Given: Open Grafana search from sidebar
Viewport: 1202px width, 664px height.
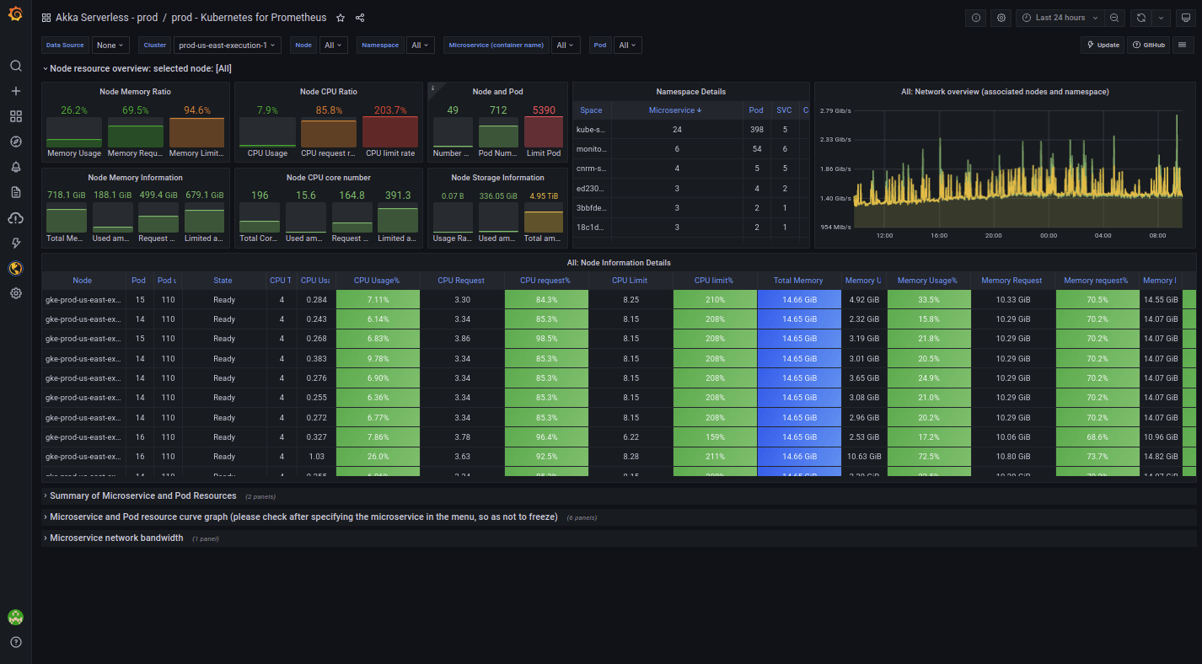Looking at the screenshot, I should coord(15,66).
